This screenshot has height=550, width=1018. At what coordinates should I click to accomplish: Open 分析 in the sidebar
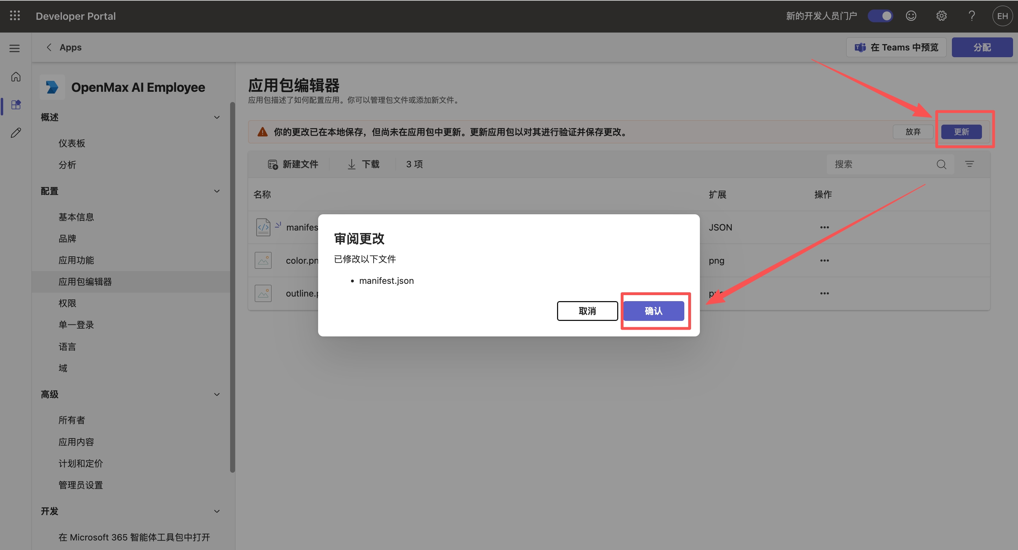67,165
